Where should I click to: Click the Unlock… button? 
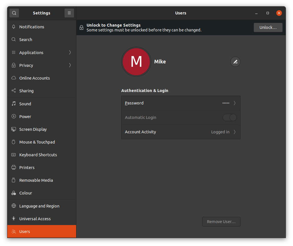(268, 27)
